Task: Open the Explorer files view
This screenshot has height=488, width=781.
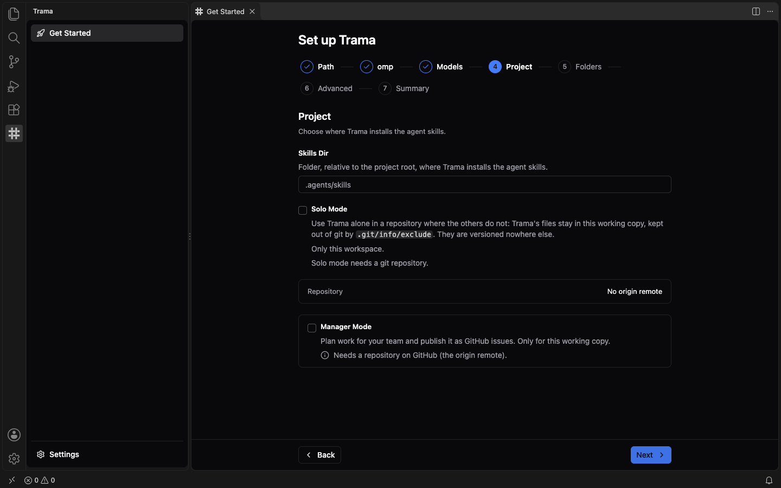Action: point(14,14)
